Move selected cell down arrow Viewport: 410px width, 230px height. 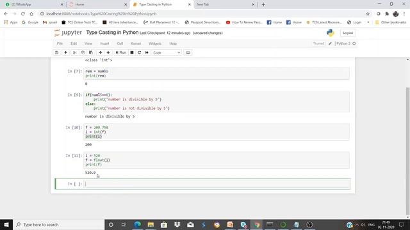click(108, 52)
